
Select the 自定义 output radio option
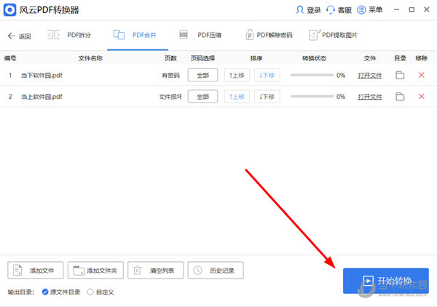coord(90,292)
